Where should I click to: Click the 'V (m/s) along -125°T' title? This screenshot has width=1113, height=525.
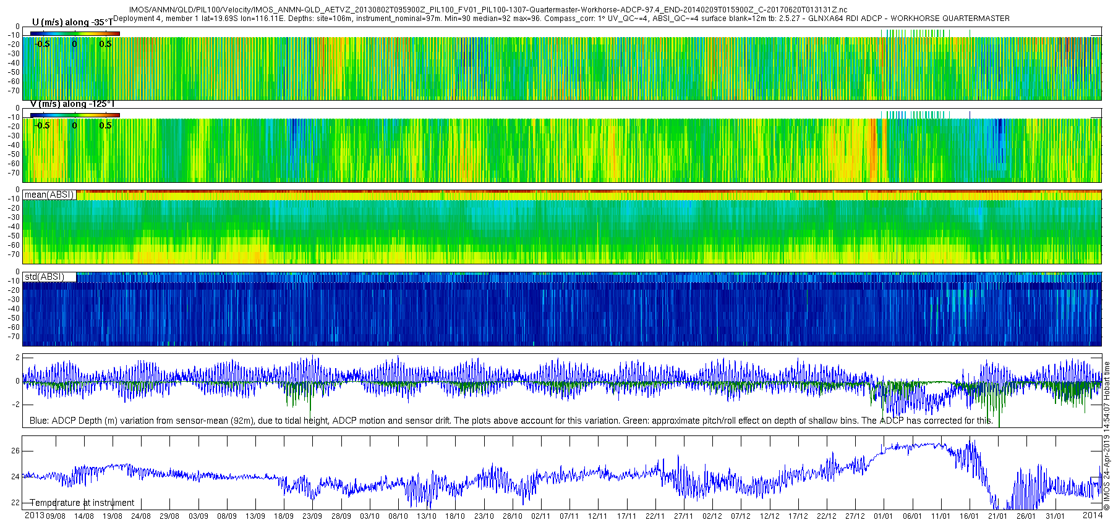[72, 104]
